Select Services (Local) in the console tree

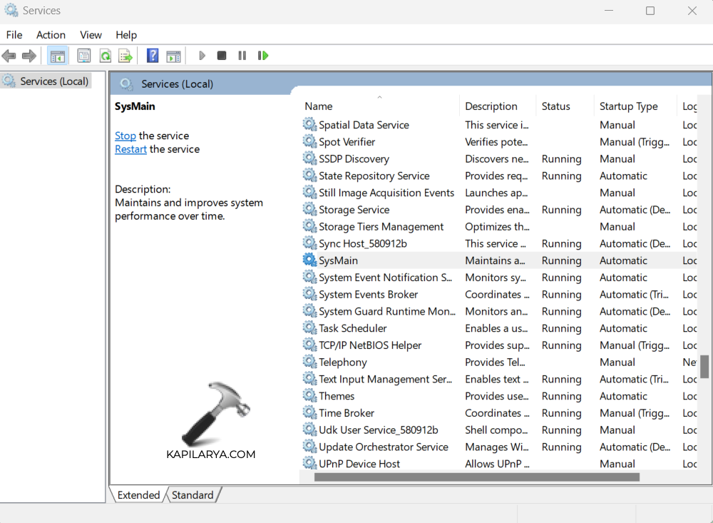pyautogui.click(x=54, y=81)
